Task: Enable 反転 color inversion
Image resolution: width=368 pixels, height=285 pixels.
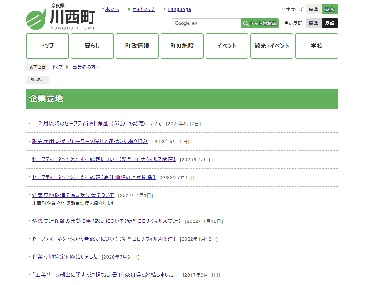Action: (x=330, y=23)
